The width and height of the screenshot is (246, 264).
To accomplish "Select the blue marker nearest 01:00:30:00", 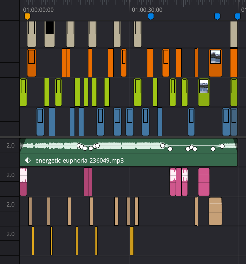I will coord(151,17).
